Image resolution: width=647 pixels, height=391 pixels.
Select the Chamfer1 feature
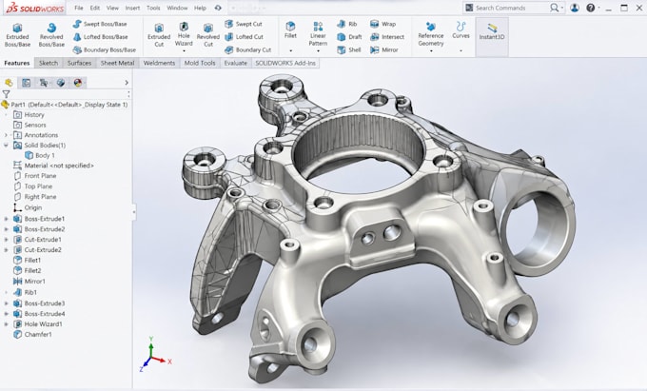coord(33,335)
